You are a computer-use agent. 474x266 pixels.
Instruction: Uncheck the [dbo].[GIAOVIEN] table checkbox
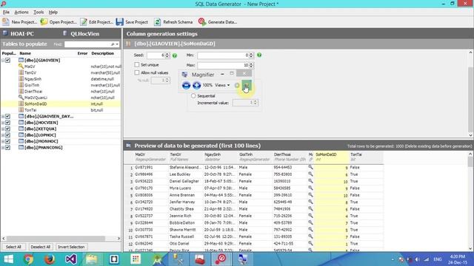8,60
